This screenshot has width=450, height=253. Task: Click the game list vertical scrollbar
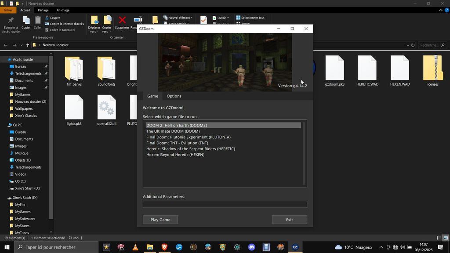point(304,153)
